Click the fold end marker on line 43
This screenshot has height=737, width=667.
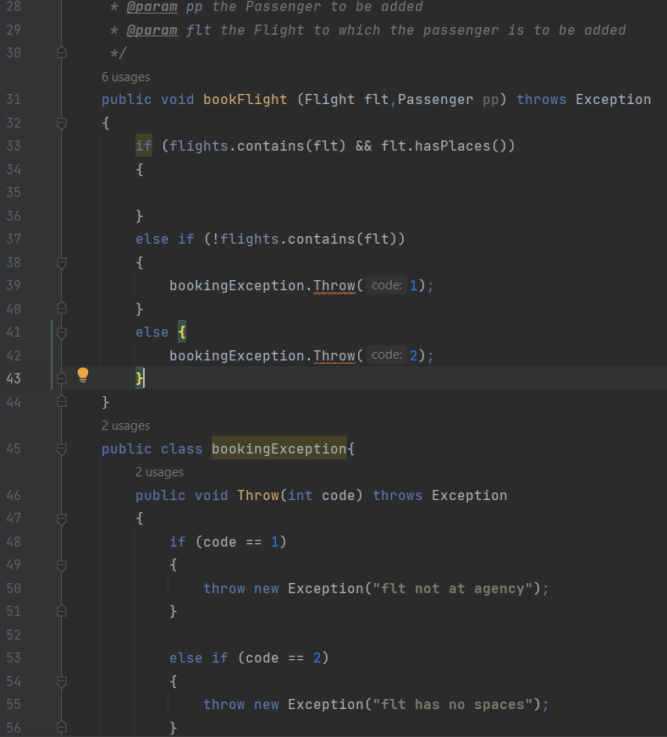point(62,378)
